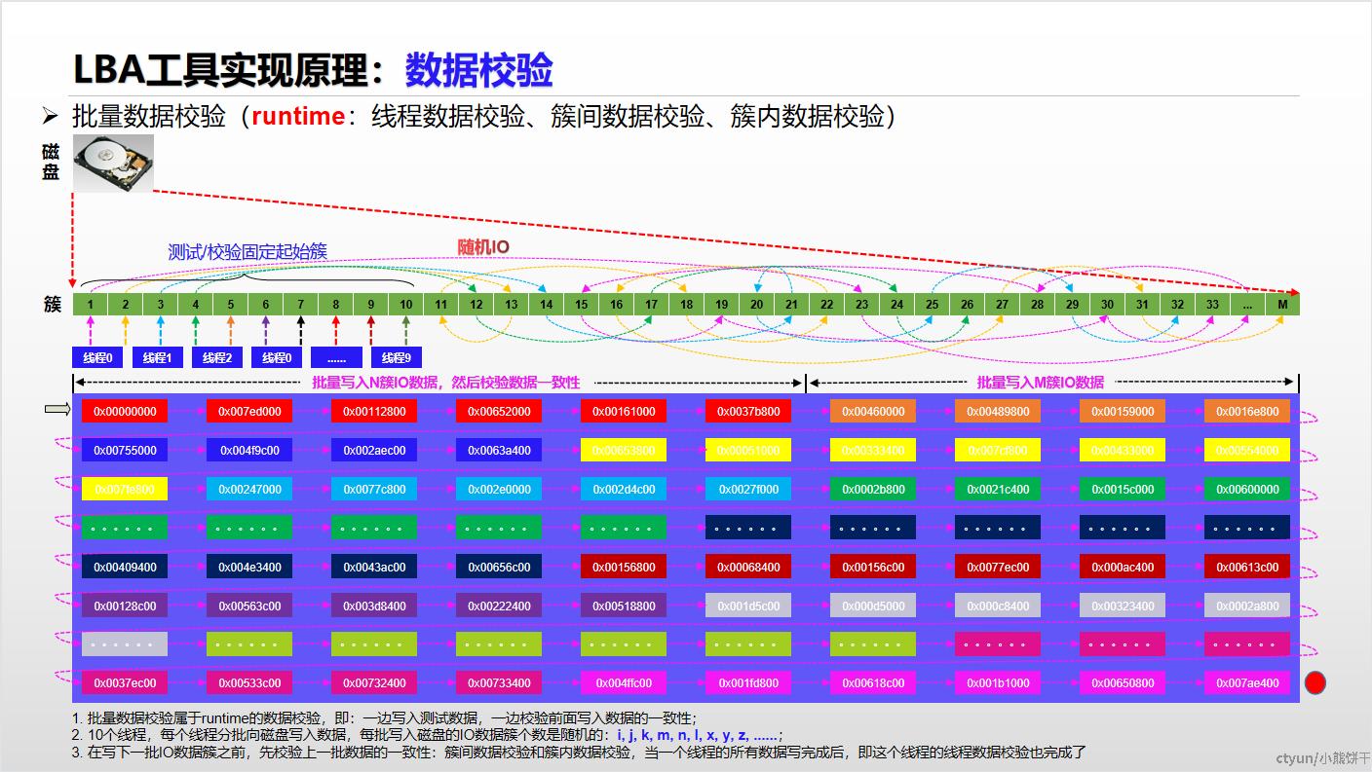Image resolution: width=1372 pixels, height=772 pixels.
Task: Click the green block 0x0002b800
Action: [x=873, y=489]
